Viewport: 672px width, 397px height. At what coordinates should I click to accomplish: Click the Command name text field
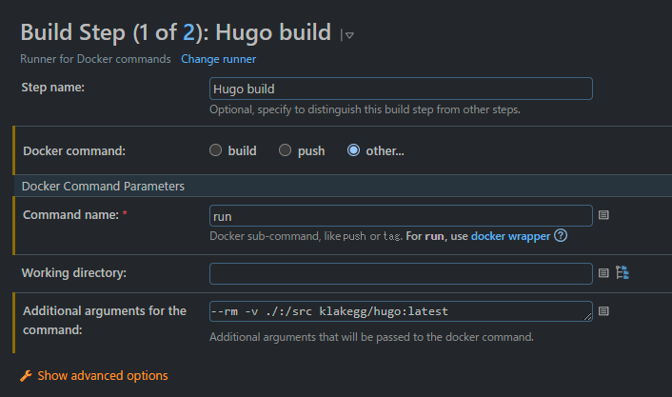point(401,216)
